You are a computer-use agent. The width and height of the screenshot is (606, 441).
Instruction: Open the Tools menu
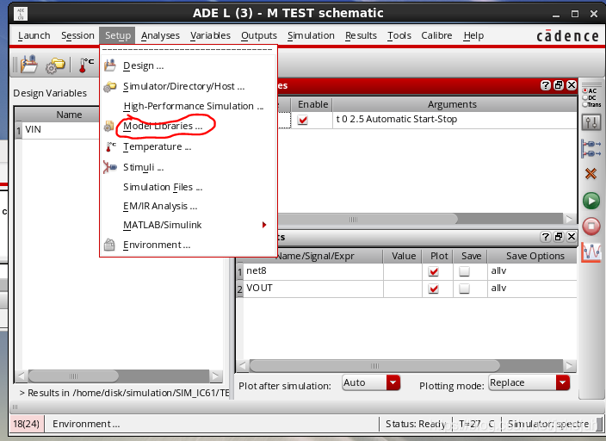point(399,35)
